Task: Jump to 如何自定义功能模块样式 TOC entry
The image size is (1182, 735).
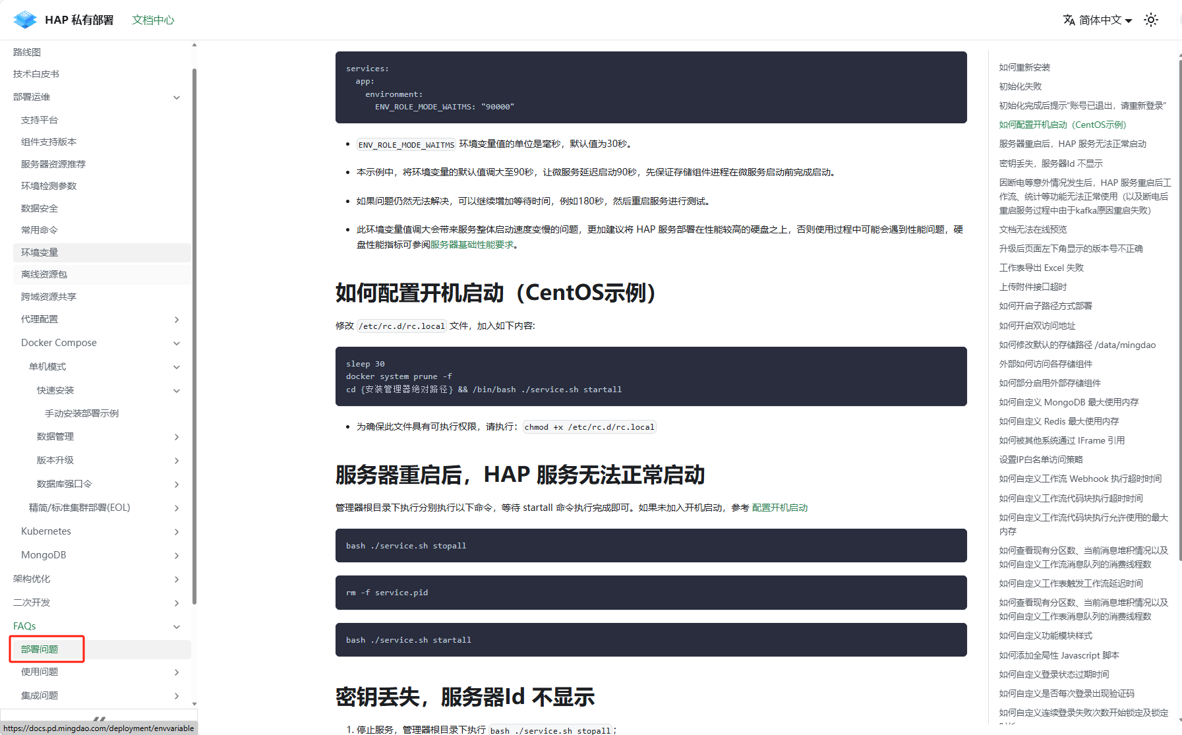Action: click(x=1046, y=635)
